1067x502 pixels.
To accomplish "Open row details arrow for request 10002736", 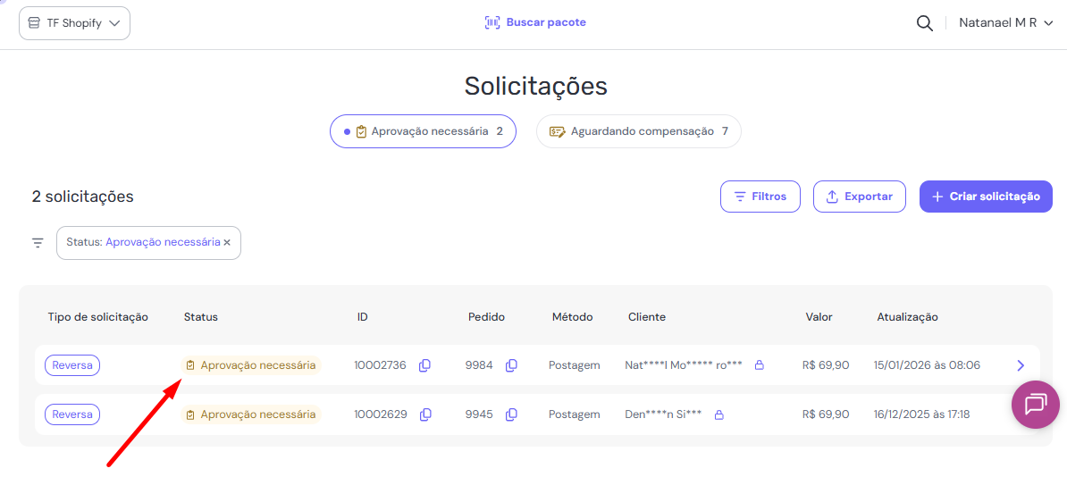I will (1021, 365).
